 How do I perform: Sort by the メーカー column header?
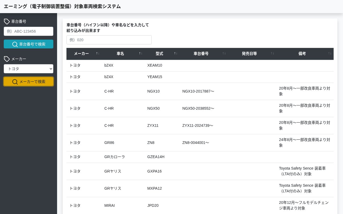(x=84, y=53)
